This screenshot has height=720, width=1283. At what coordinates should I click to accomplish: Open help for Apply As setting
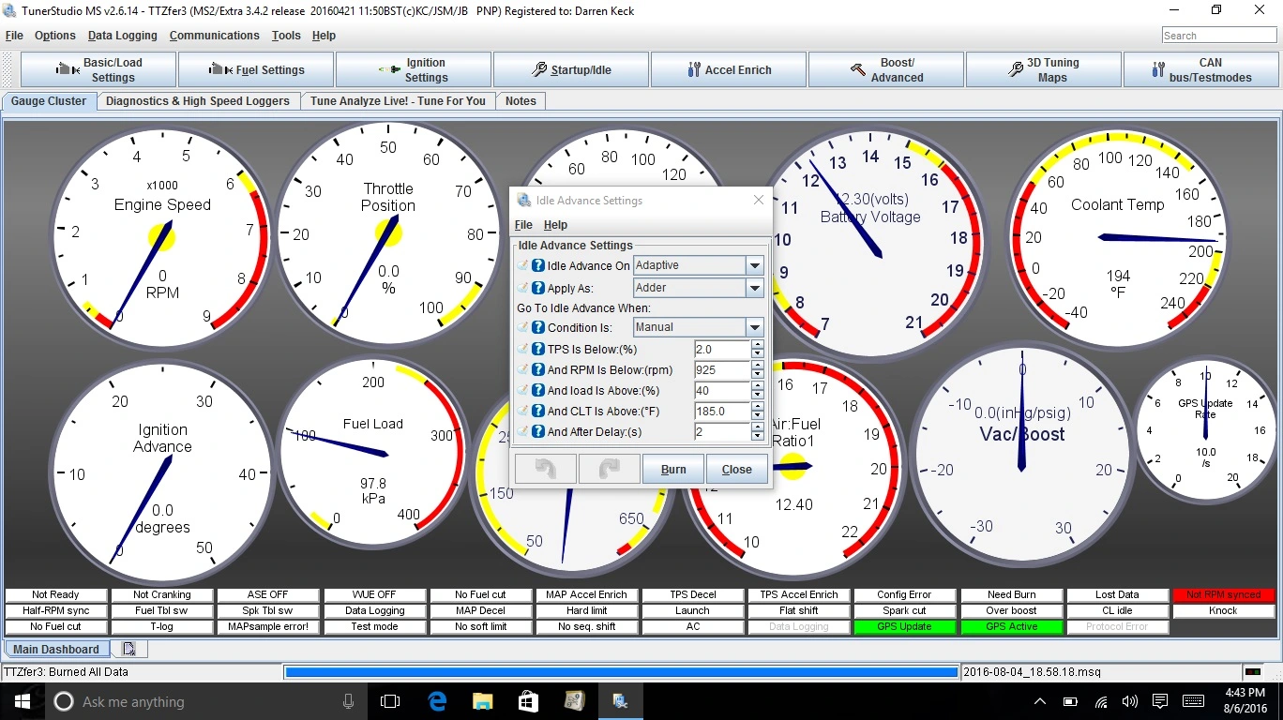tap(538, 289)
